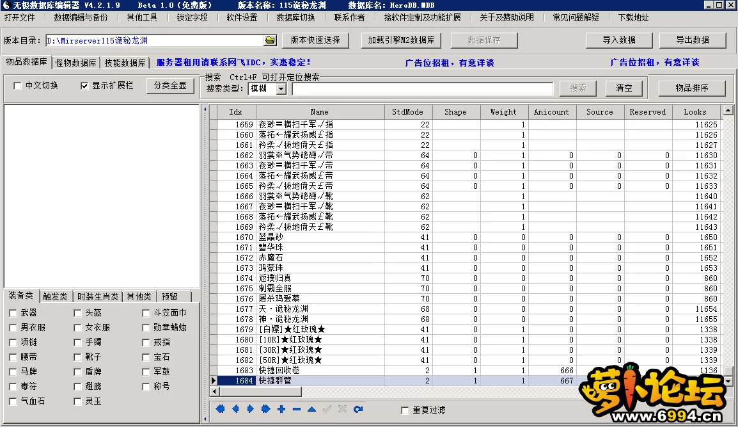Click 服务器租用 IDC advertisement link

point(233,62)
